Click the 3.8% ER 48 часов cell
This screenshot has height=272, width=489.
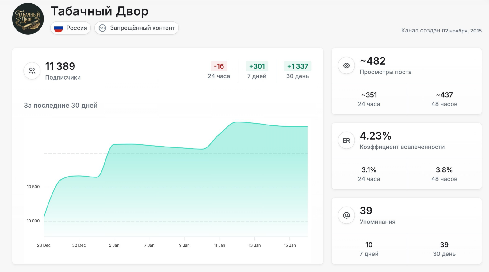pos(444,174)
